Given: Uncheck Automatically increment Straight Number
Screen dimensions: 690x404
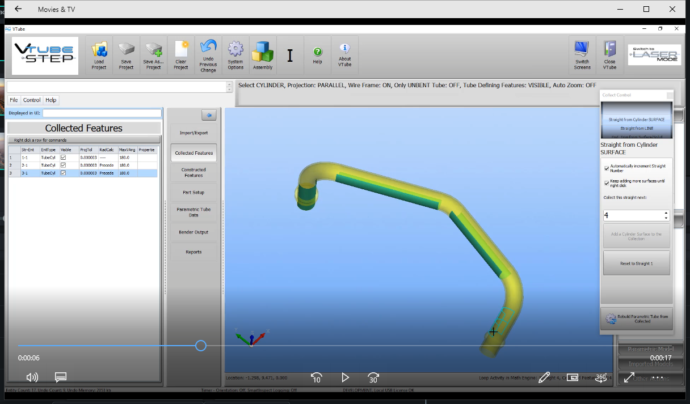Looking at the screenshot, I should (x=607, y=168).
